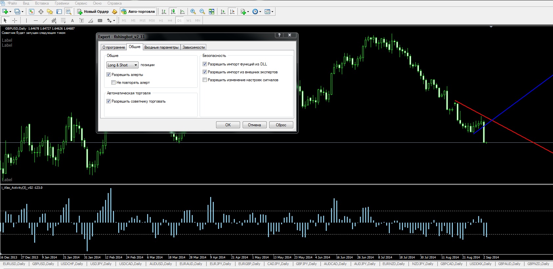Screen dimensions: 553x269
Task: Click Отмена to cancel the dialog
Action: [x=254, y=125]
